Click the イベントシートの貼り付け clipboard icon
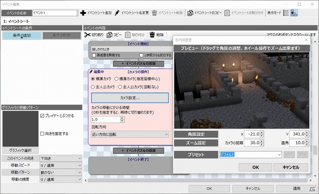The width and height of the screenshot is (319, 194). (227, 13)
